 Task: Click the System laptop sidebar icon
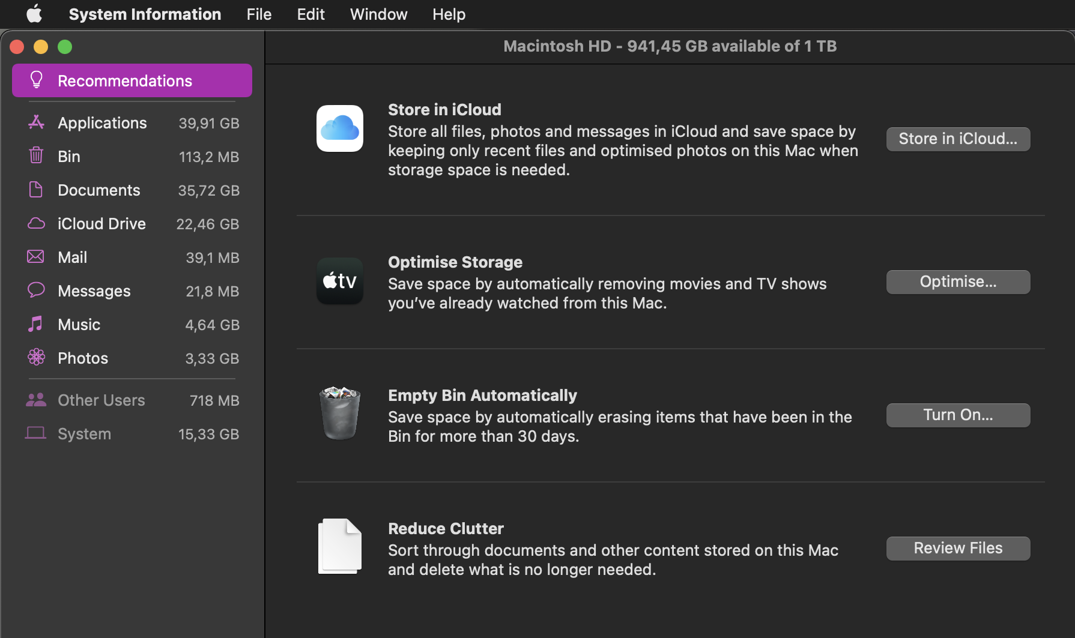[x=36, y=433]
